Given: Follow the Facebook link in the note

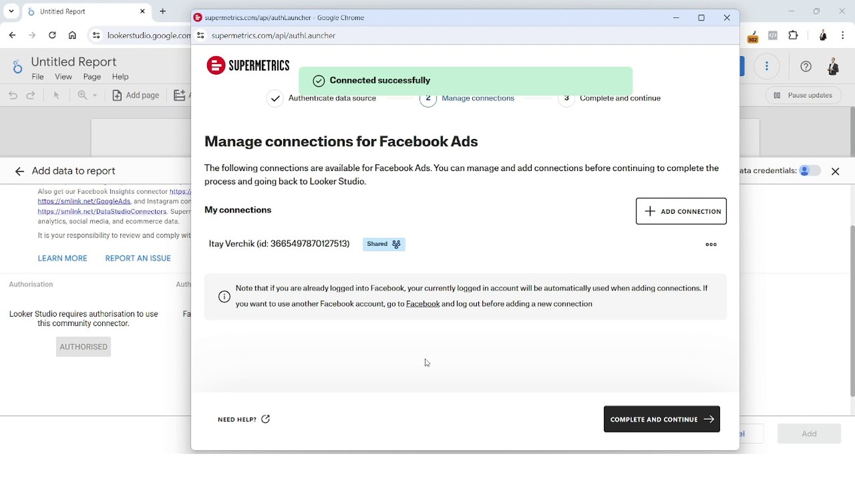Looking at the screenshot, I should [x=423, y=304].
